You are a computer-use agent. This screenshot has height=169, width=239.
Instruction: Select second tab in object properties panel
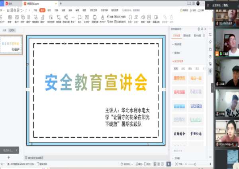(x=187, y=36)
